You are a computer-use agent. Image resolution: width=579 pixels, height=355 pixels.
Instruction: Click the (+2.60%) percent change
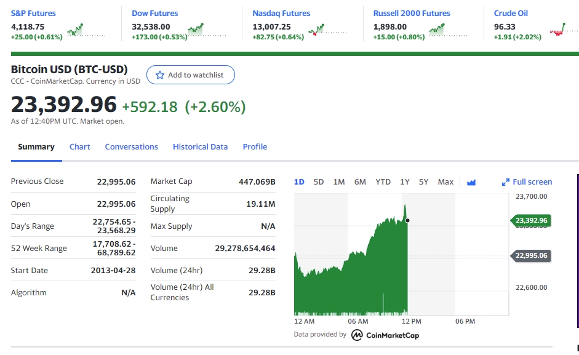(215, 107)
